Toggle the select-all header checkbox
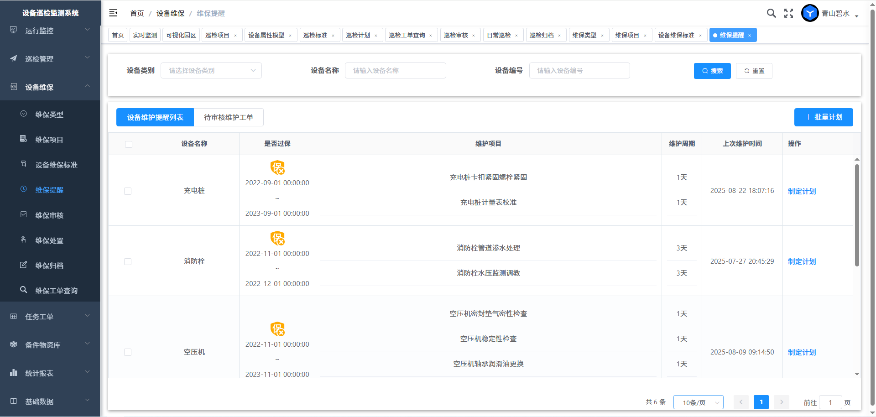Screen dimensions: 876x417 (x=129, y=144)
